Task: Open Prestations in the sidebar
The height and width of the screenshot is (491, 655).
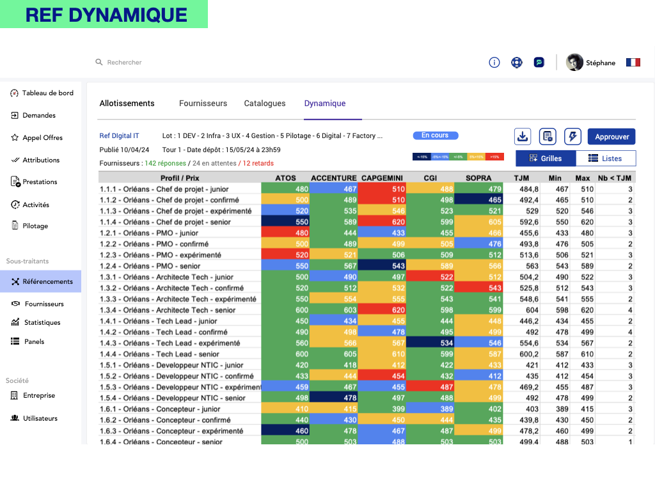Action: click(x=34, y=182)
